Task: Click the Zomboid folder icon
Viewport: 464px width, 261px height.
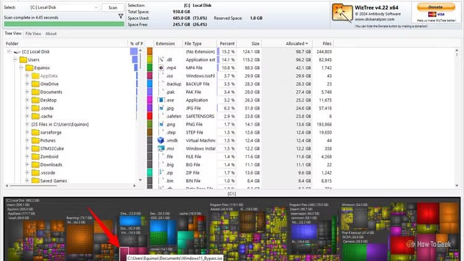Action: pyautogui.click(x=35, y=156)
